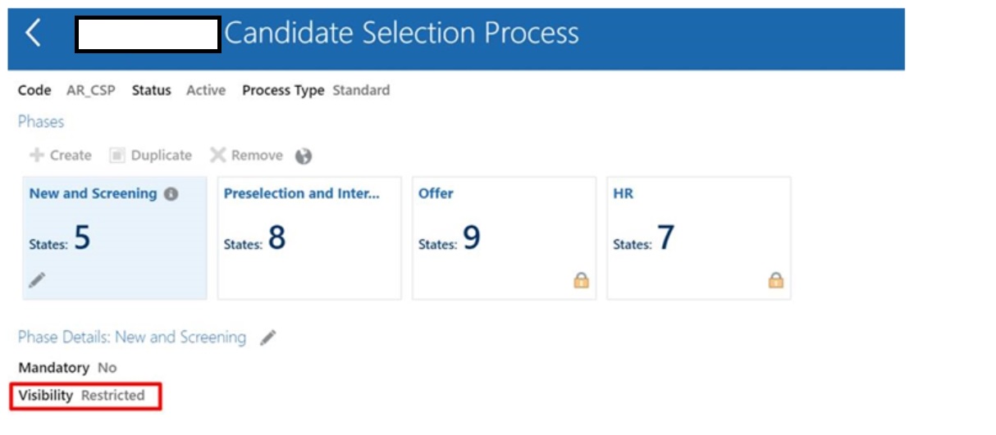Go back using the header arrow
Image resolution: width=996 pixels, height=435 pixels.
tap(33, 34)
